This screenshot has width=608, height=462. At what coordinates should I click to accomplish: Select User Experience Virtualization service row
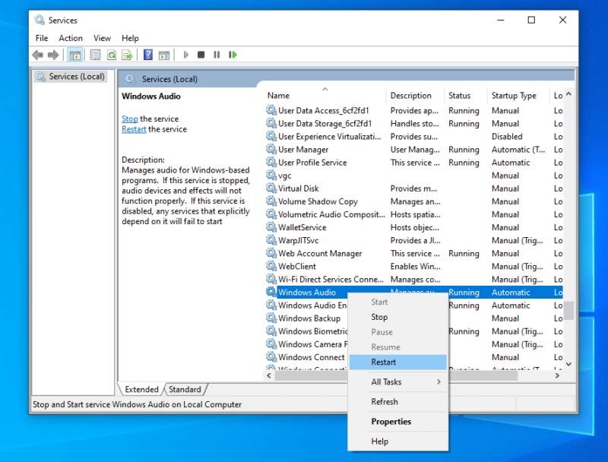click(413, 137)
